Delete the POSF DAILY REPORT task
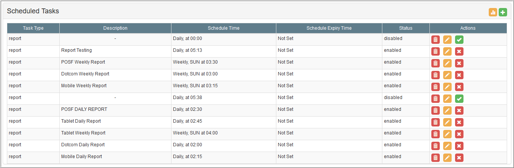The height and width of the screenshot is (168, 514). point(436,110)
